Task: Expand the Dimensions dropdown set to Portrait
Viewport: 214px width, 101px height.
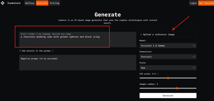Action: click(x=168, y=57)
